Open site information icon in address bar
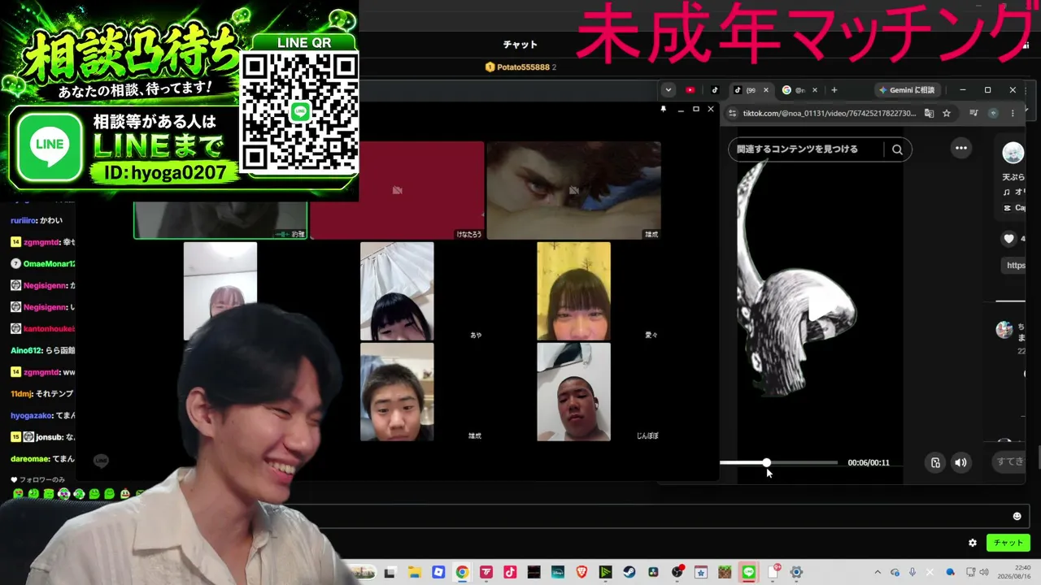The image size is (1041, 585). click(732, 114)
